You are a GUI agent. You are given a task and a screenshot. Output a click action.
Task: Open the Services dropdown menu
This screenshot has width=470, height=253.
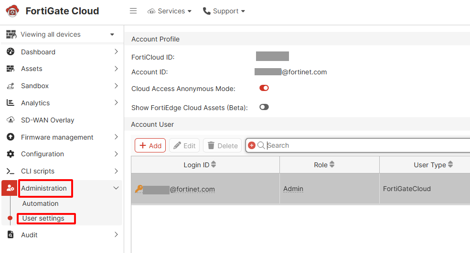click(x=170, y=11)
